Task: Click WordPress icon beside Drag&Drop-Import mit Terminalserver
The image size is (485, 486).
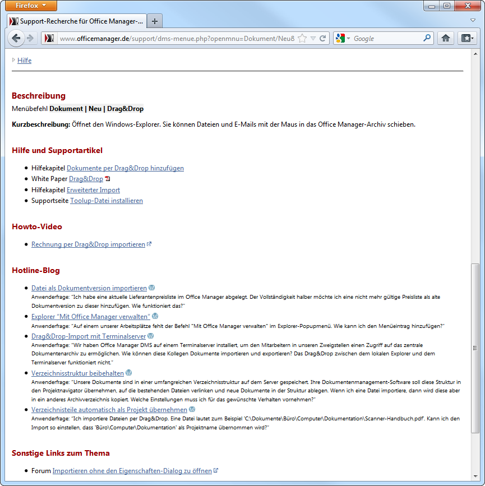Action: (151, 336)
